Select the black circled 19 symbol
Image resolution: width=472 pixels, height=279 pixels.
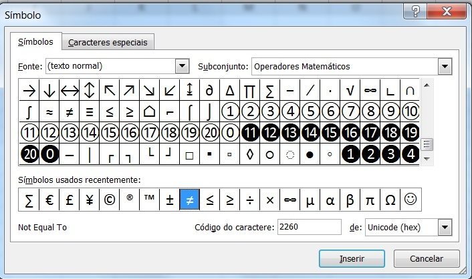pos(410,133)
